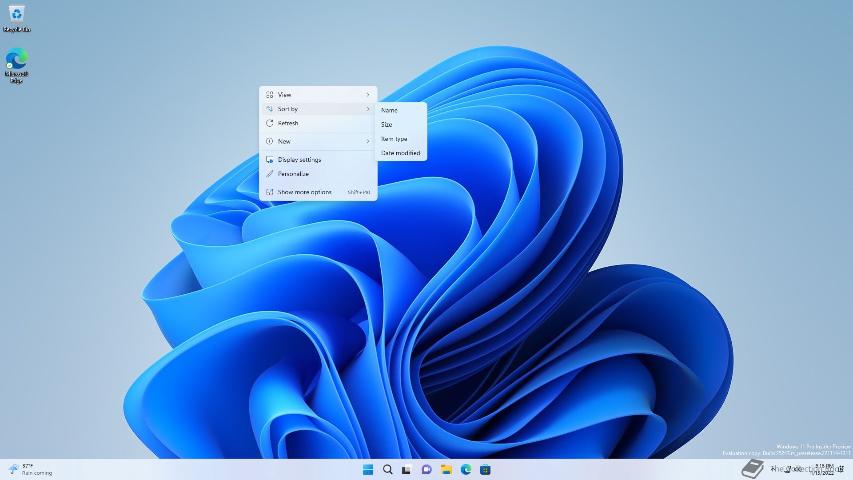Select the Microsoft Edge desktop shortcut
This screenshot has width=853, height=480.
coord(16,65)
